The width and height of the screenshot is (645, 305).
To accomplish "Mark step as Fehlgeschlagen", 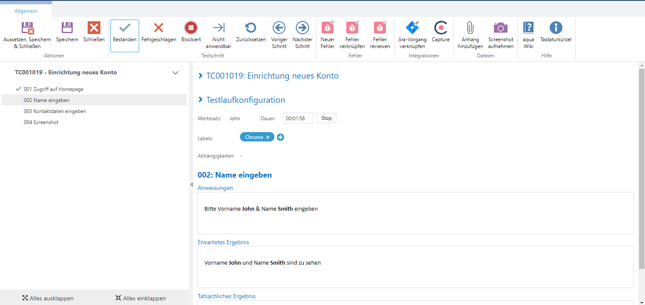I will [159, 28].
